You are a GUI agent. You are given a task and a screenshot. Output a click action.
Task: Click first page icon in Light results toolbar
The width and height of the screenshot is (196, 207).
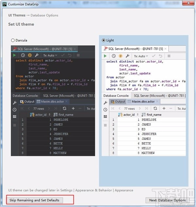click(113, 108)
